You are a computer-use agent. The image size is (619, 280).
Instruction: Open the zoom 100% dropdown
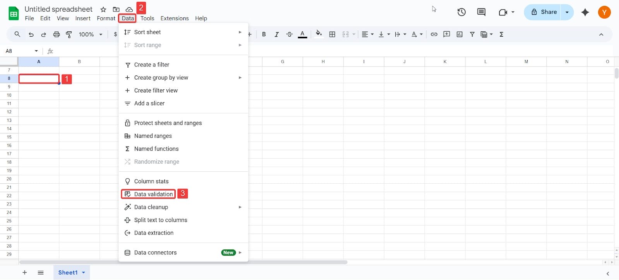91,34
